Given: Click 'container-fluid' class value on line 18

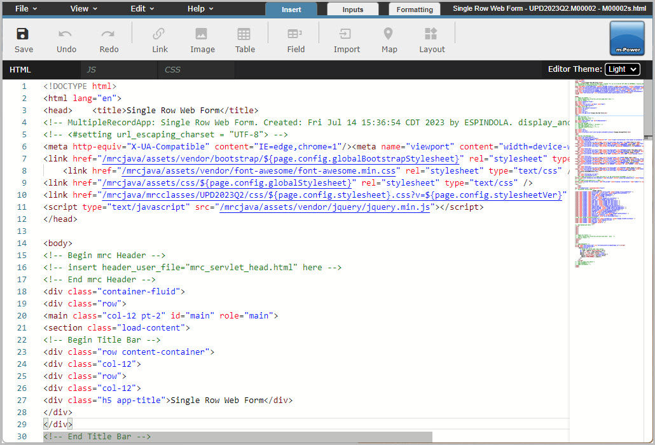Looking at the screenshot, I should (139, 292).
